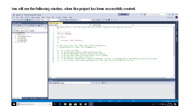
Task: Open the Windows Start menu
Action: point(14,104)
